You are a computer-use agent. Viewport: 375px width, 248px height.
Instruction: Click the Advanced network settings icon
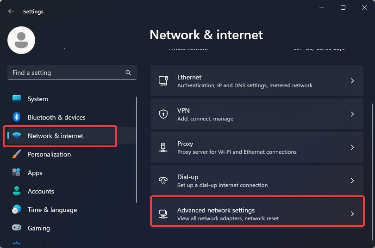[x=163, y=214]
